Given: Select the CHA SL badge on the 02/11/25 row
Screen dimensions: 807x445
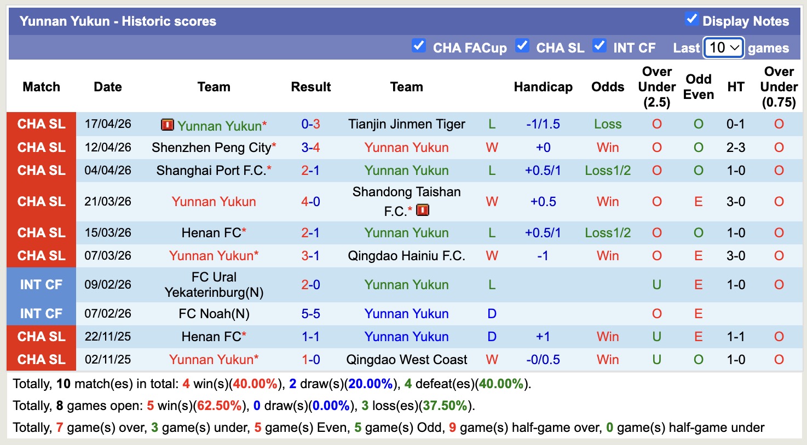Looking at the screenshot, I should tap(41, 360).
